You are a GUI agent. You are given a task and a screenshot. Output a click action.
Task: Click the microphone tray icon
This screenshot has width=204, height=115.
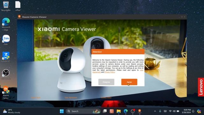coord(160,111)
